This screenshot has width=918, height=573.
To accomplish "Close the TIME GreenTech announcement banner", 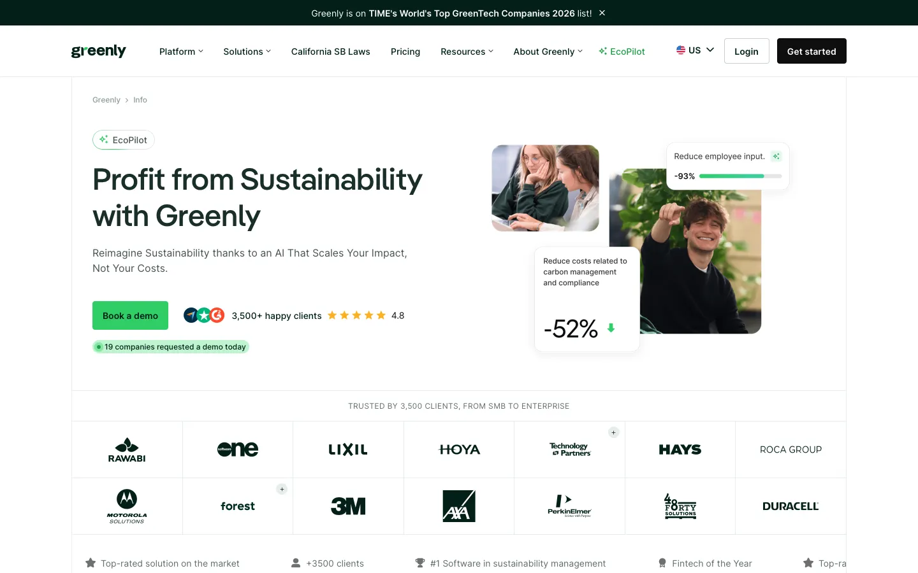I will [x=602, y=13].
